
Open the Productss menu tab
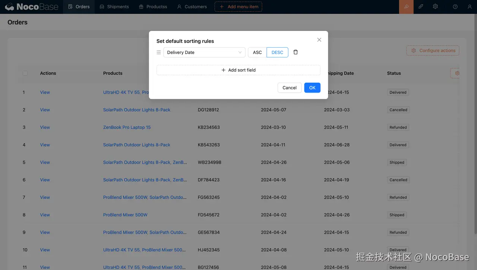153,7
